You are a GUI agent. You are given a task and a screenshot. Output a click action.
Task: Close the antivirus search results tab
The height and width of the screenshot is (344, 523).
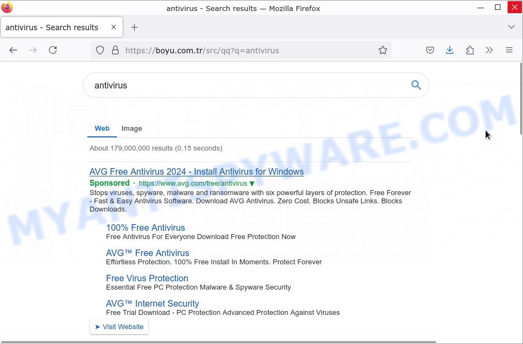click(114, 27)
